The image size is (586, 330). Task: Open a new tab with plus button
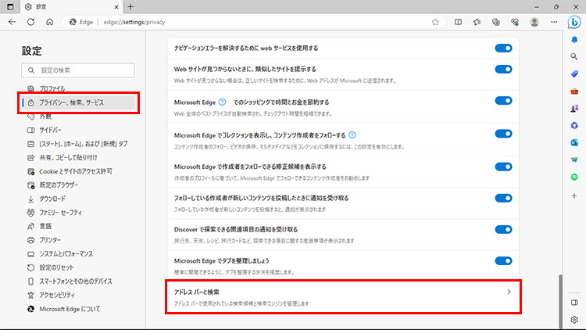(x=130, y=6)
